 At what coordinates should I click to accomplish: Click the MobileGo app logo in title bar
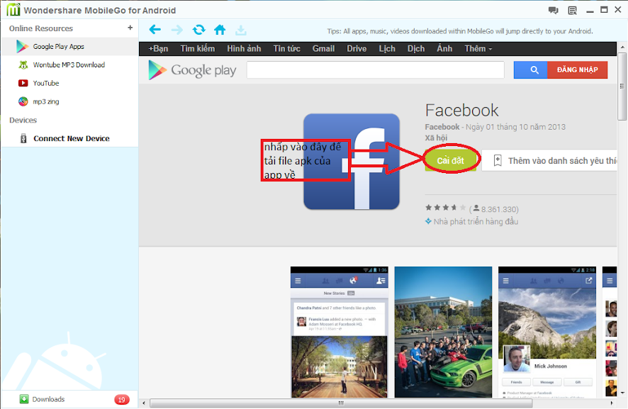(x=13, y=10)
